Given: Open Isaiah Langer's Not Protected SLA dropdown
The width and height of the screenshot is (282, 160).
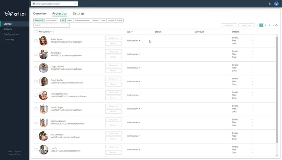Looking at the screenshot, I should [x=133, y=109].
